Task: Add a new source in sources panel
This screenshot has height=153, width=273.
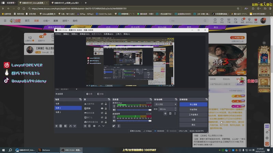Action: 85,126
